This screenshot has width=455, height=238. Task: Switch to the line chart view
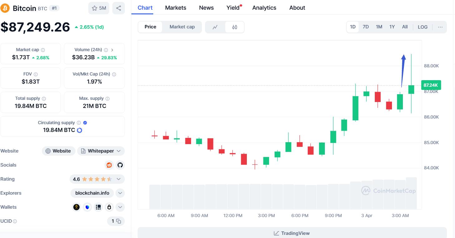[x=215, y=27]
